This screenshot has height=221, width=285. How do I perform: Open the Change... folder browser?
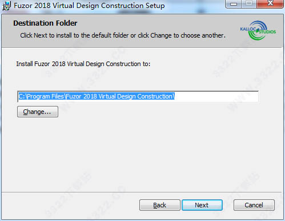38,112
